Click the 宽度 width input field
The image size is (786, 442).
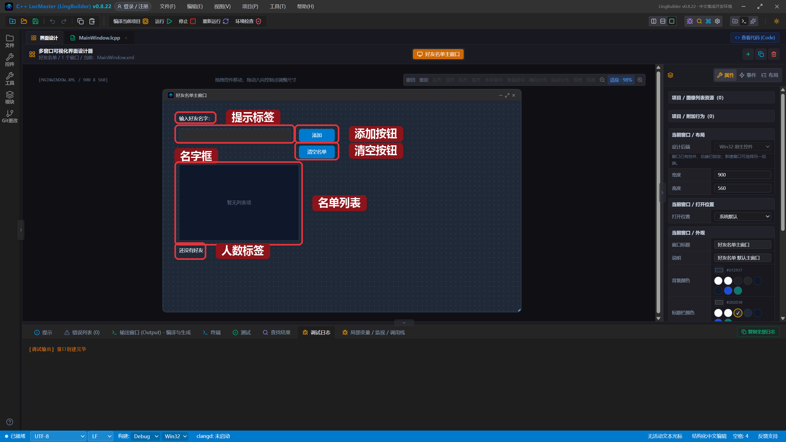[x=743, y=175]
